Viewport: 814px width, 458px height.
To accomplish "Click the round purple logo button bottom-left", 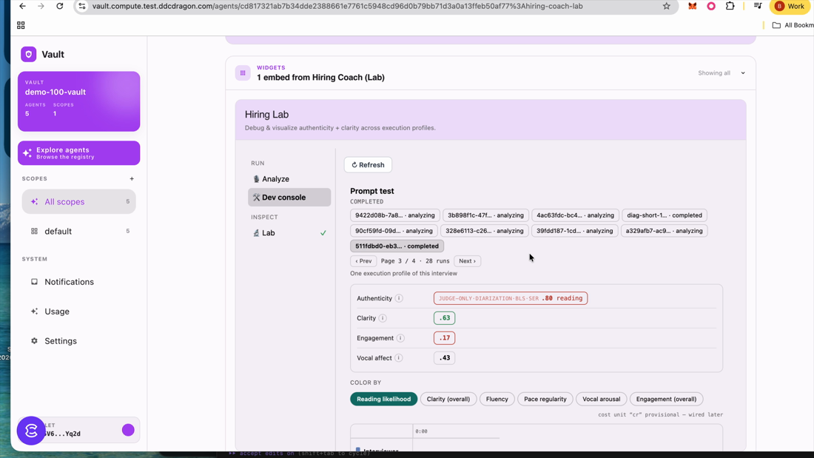I will coord(31,431).
